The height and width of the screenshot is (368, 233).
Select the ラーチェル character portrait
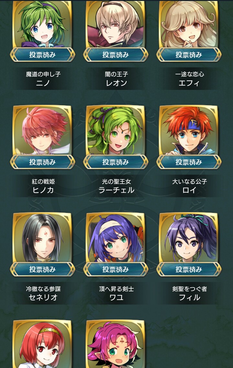[116, 130]
